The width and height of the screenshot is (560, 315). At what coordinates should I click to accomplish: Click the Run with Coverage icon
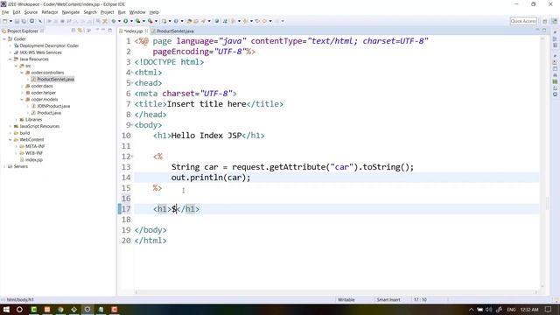(x=138, y=21)
